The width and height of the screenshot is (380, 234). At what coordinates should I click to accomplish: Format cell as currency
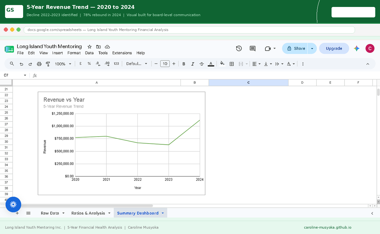[80, 64]
